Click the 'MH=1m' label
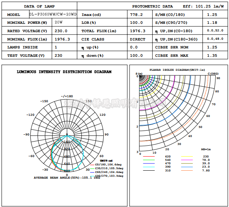This screenshot has height=207, width=229. [206, 149]
